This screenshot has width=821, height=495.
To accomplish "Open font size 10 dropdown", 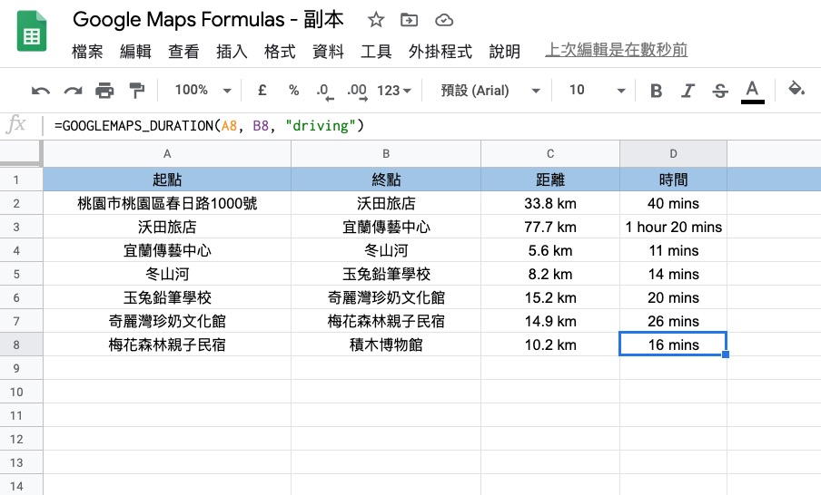I will point(597,91).
